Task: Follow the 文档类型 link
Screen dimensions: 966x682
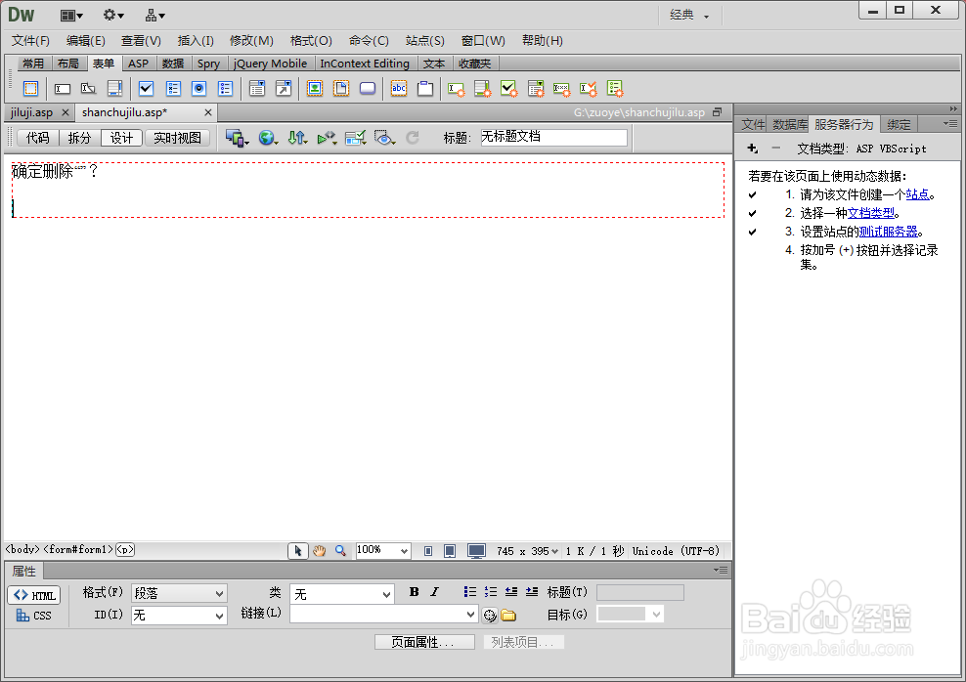Action: [870, 213]
